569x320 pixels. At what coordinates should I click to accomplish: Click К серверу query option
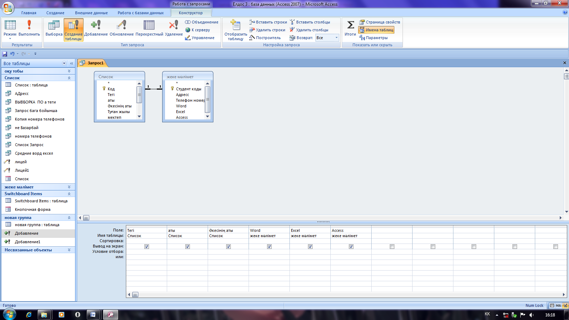198,30
